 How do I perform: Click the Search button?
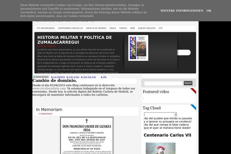pos(188,83)
